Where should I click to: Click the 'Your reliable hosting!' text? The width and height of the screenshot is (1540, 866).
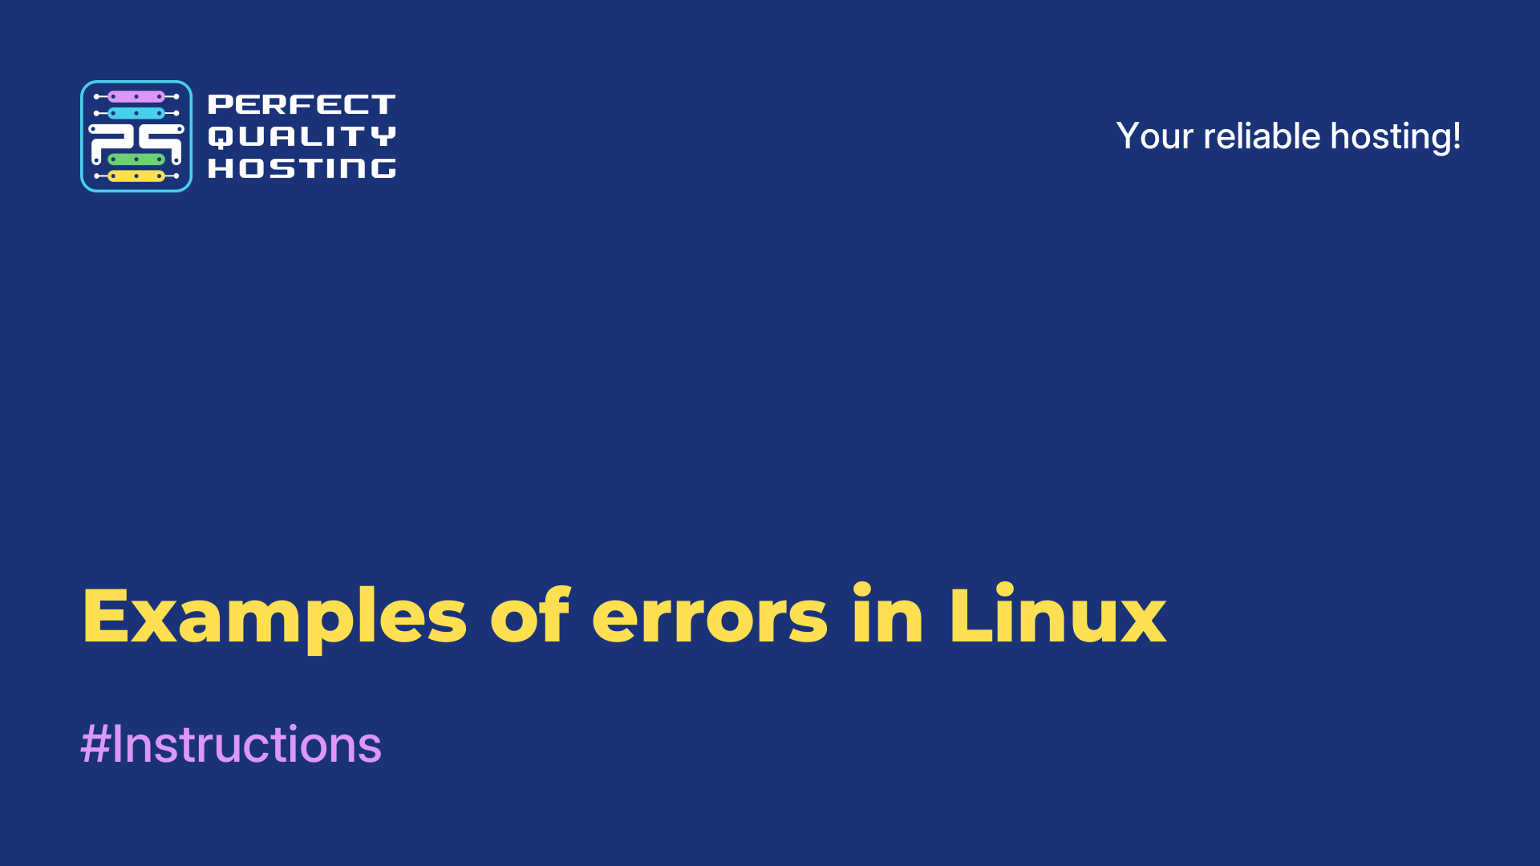tap(1287, 134)
